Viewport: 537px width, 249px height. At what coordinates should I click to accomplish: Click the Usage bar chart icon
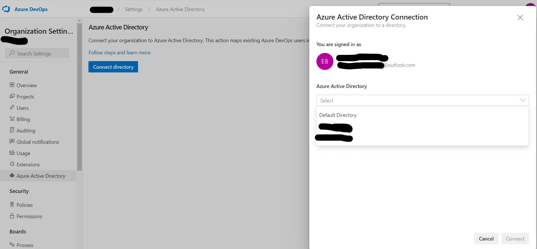pos(12,153)
